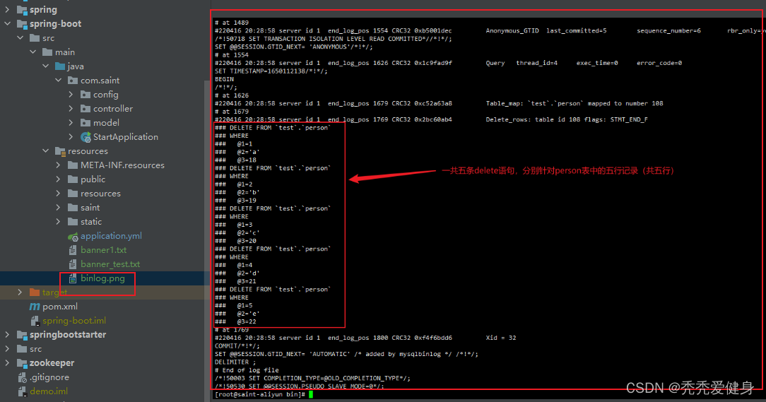Screen dimensions: 766x402
Task: Select demo.iml in the project tree
Action: pos(49,391)
